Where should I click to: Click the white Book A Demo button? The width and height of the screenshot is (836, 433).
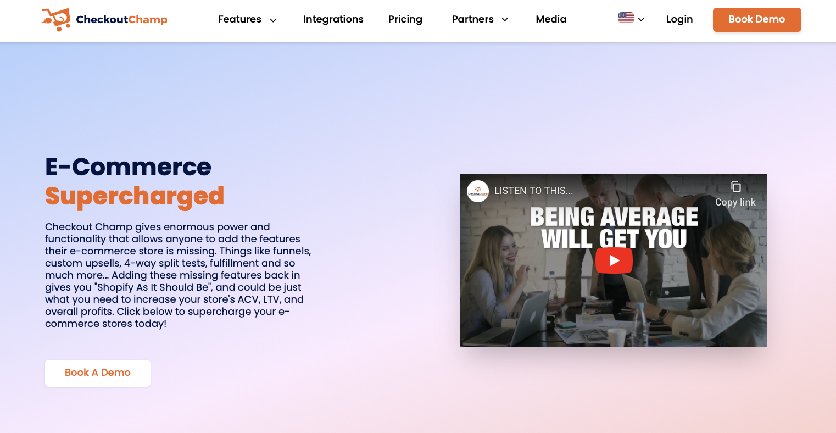(98, 373)
